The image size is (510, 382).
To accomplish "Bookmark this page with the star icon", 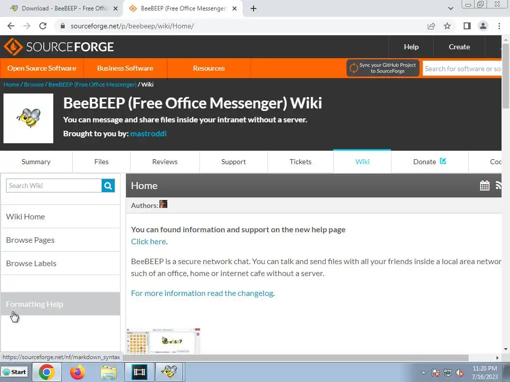I will point(447,26).
